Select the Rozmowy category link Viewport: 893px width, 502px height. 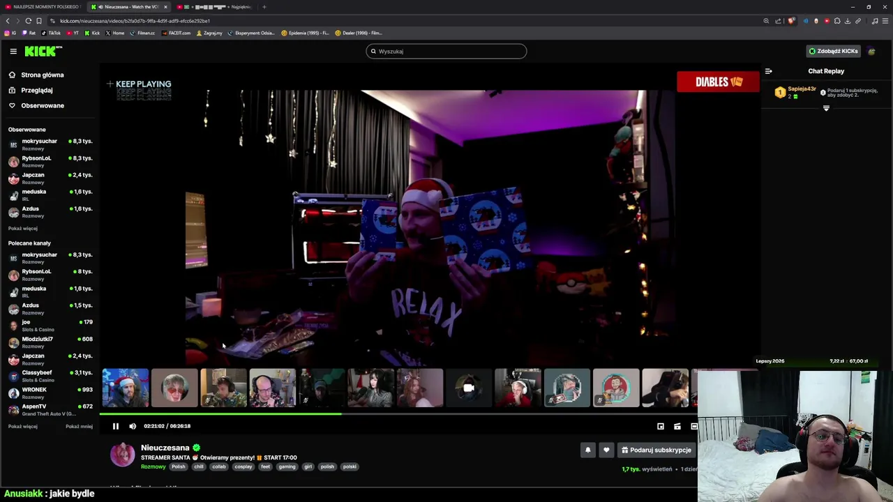(153, 466)
